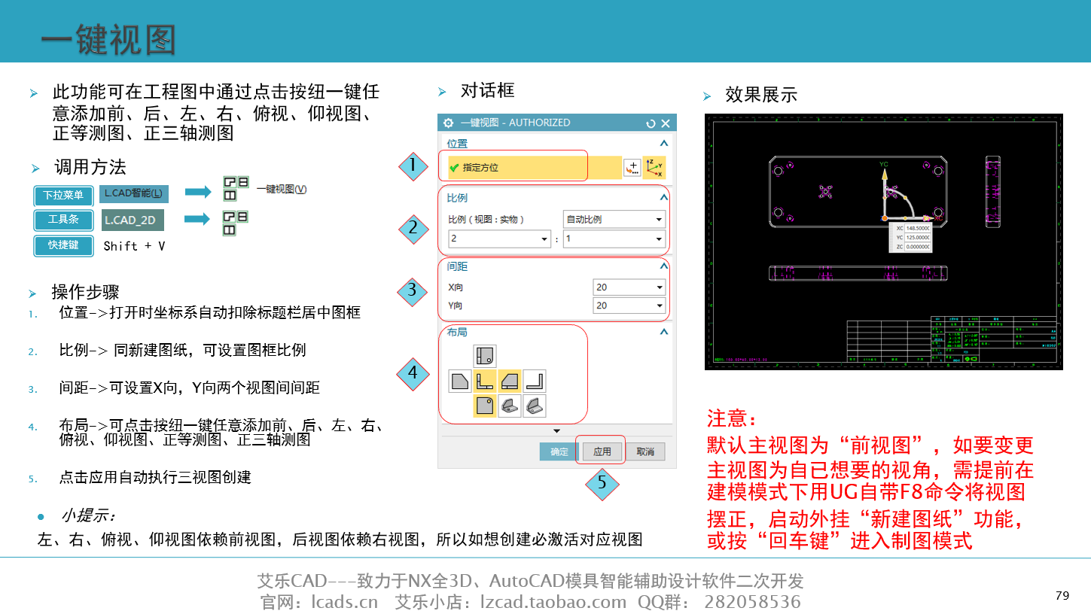Click the 操作步骤 heading
This screenshot has width=1091, height=614.
85,292
